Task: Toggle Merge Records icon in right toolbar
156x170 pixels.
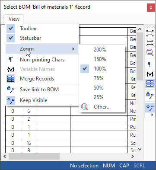Action: (x=150, y=83)
